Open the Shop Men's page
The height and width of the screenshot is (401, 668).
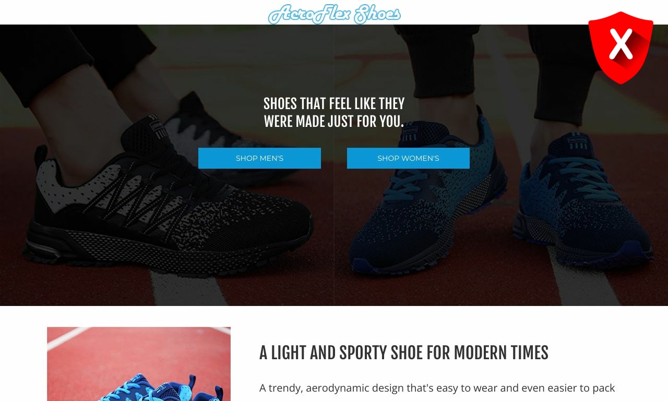(259, 158)
